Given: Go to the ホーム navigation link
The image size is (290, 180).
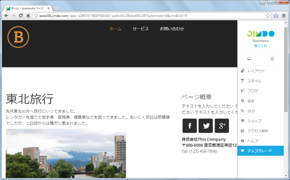Looking at the screenshot, I should [115, 29].
